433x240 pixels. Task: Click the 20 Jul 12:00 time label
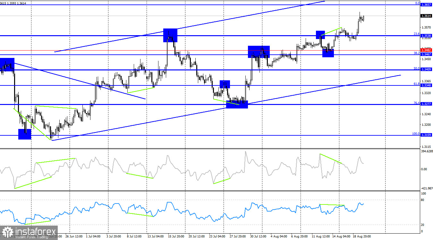[197, 236]
